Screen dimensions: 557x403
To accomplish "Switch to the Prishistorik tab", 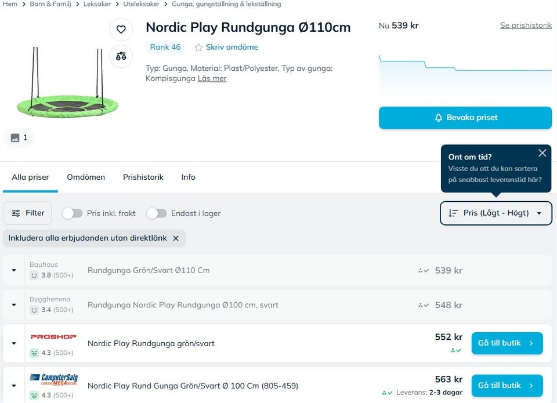I will coord(143,177).
